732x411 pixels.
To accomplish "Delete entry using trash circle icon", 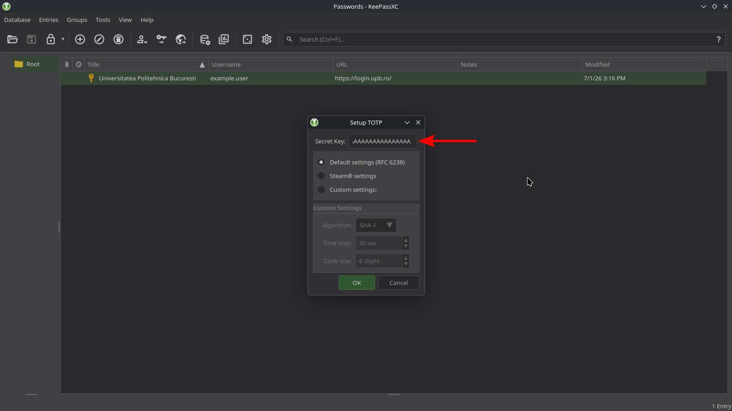I will [x=118, y=39].
